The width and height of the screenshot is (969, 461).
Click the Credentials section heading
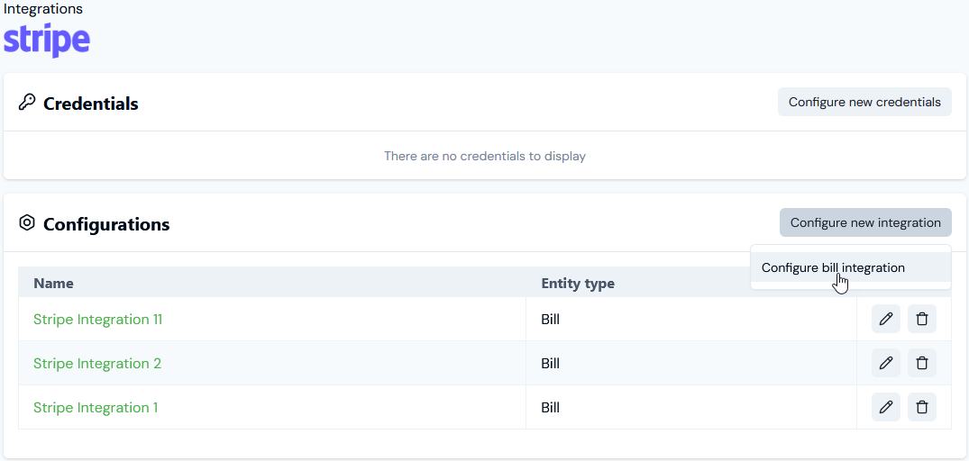[90, 104]
